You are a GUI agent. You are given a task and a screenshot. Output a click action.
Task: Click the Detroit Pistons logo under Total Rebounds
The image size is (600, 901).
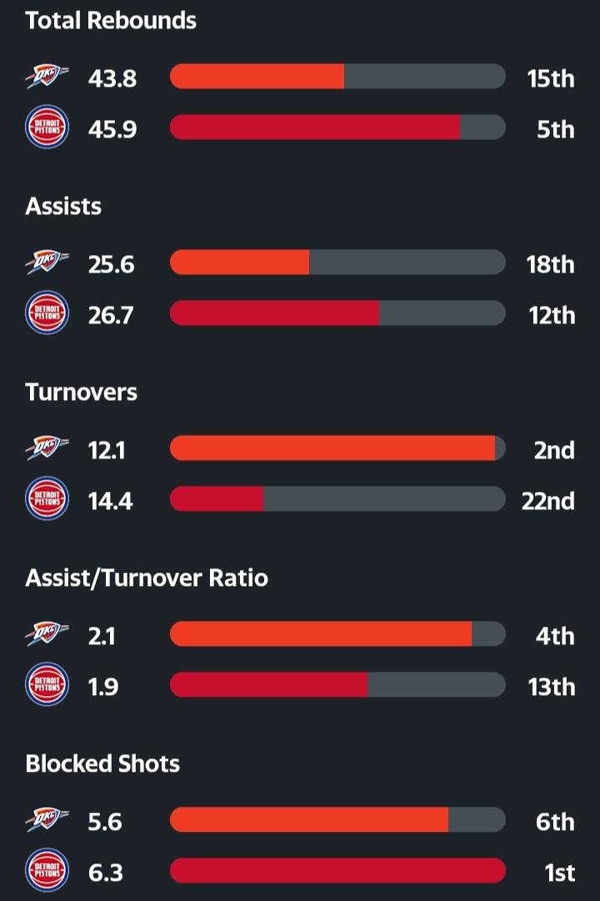point(47,128)
